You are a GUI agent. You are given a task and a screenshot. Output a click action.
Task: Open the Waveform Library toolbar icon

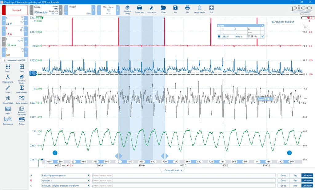pyautogui.click(x=127, y=10)
